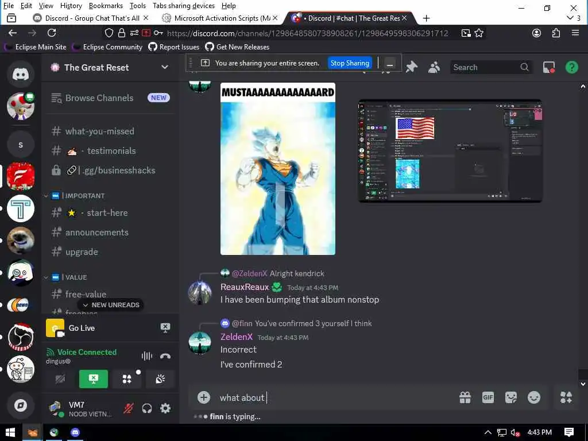The image size is (588, 441).
Task: Open testimonials channel
Action: coord(110,151)
